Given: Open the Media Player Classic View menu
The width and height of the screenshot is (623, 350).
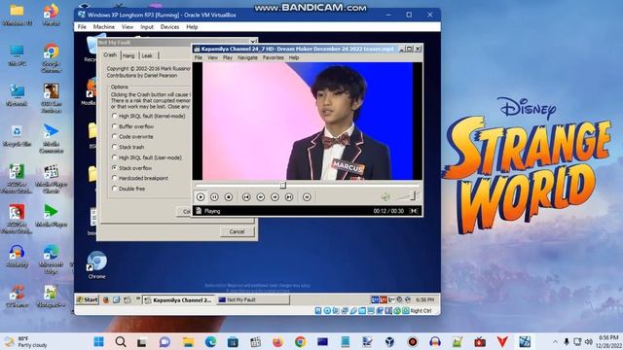Looking at the screenshot, I should tap(212, 57).
